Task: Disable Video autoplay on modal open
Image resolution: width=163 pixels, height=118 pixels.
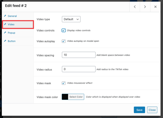Action: (64, 41)
